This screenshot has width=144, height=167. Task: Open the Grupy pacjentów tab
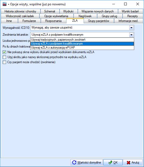99,21
